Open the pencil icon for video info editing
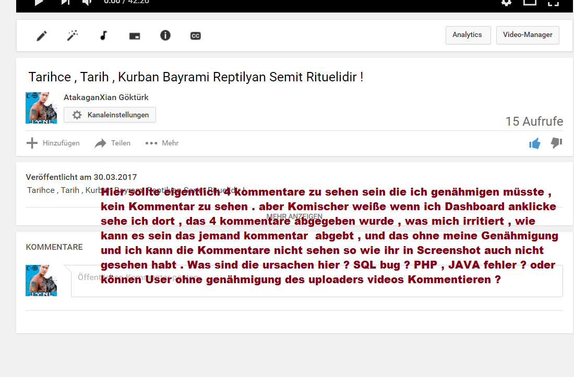 pos(42,36)
